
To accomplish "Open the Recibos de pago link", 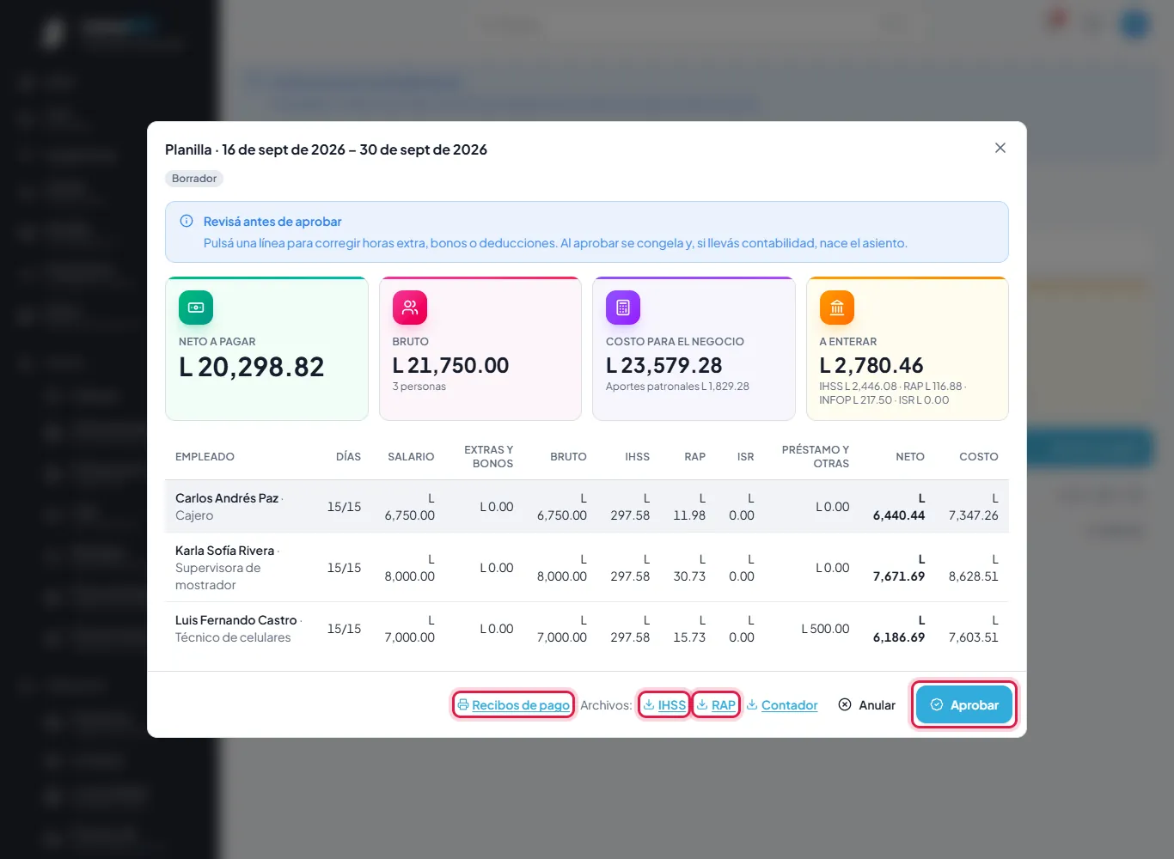I will click(514, 705).
